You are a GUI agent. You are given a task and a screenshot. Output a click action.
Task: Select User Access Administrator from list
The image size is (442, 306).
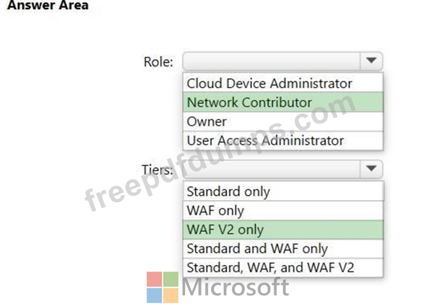[265, 141]
